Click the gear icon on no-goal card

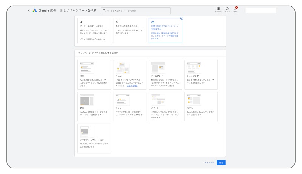coord(153,22)
